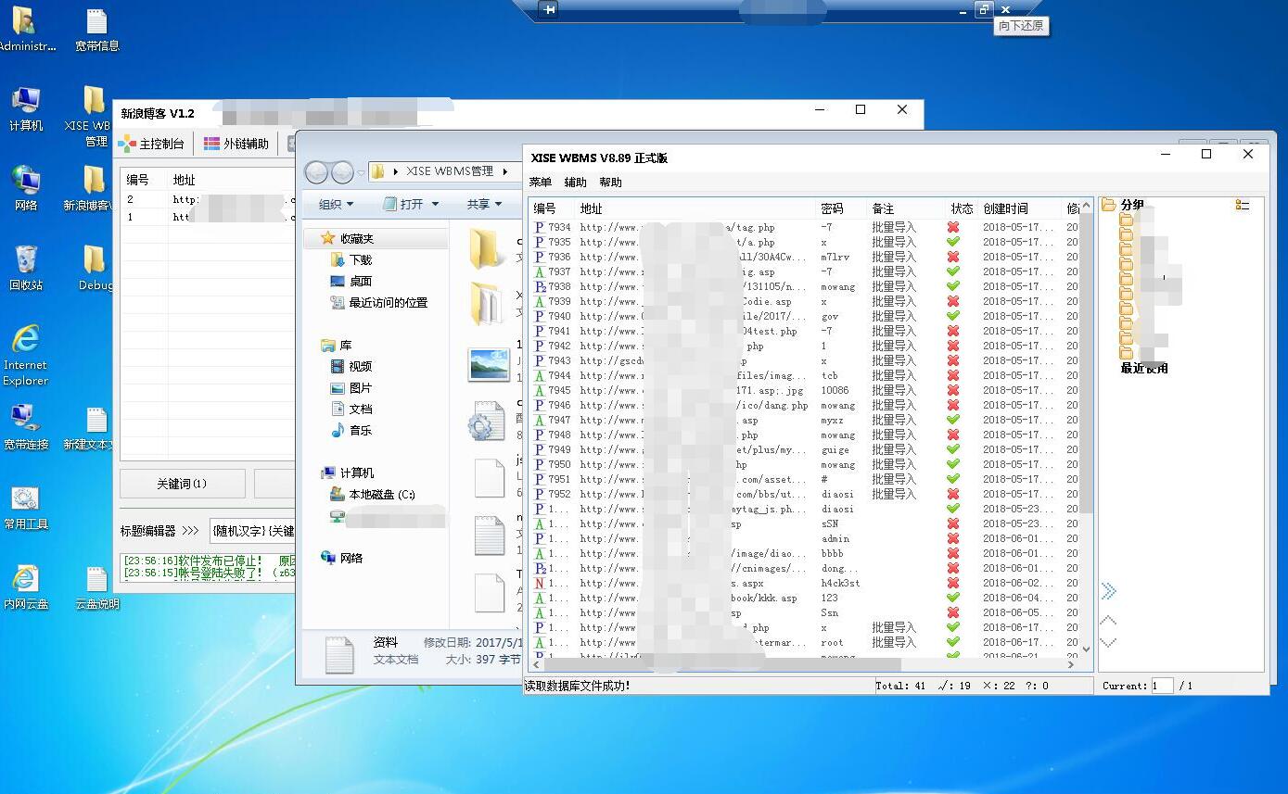The image size is (1288, 794).
Task: Open 音乐 library in Explorer sidebar
Action: click(x=351, y=430)
